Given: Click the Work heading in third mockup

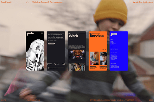Looking at the screenshot, I should (73, 36).
